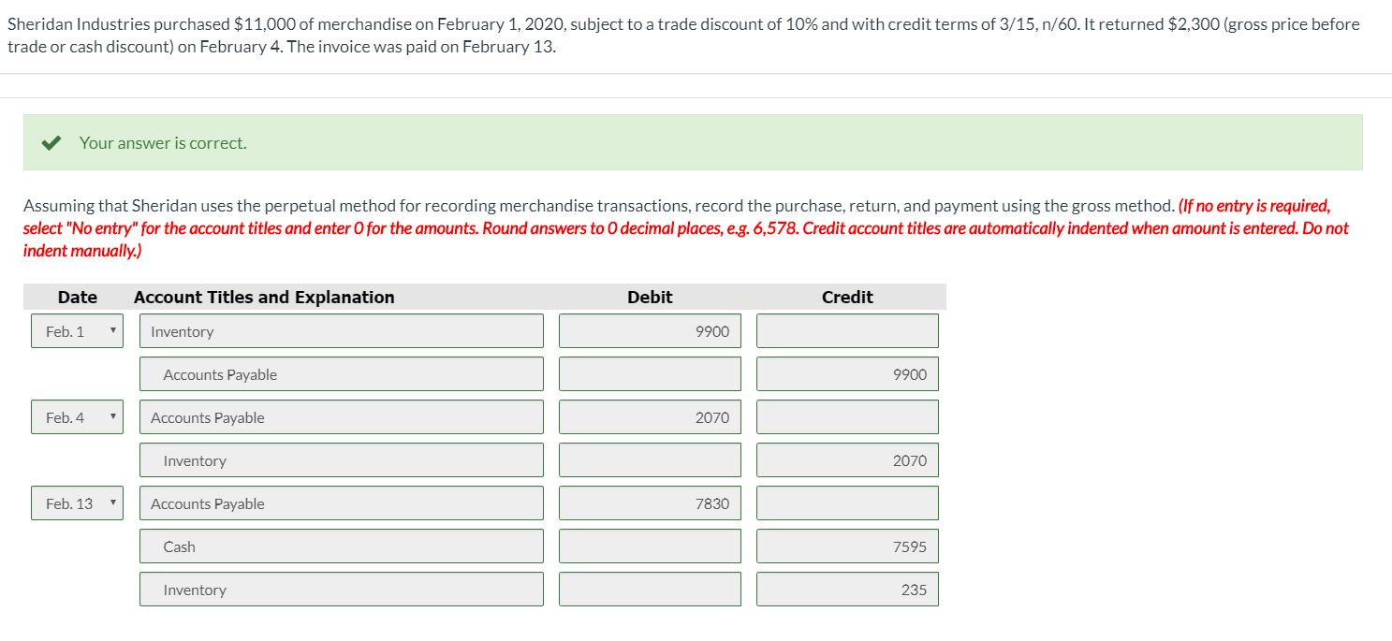1392x641 pixels.
Task: Select the last Inventory account field
Action: (341, 589)
